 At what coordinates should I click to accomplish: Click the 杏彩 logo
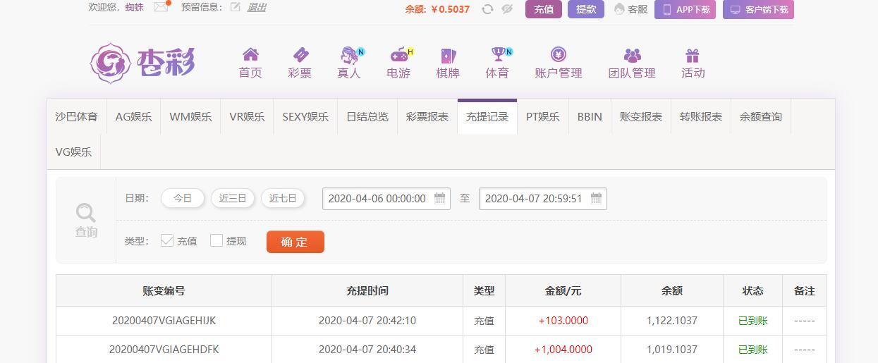142,63
